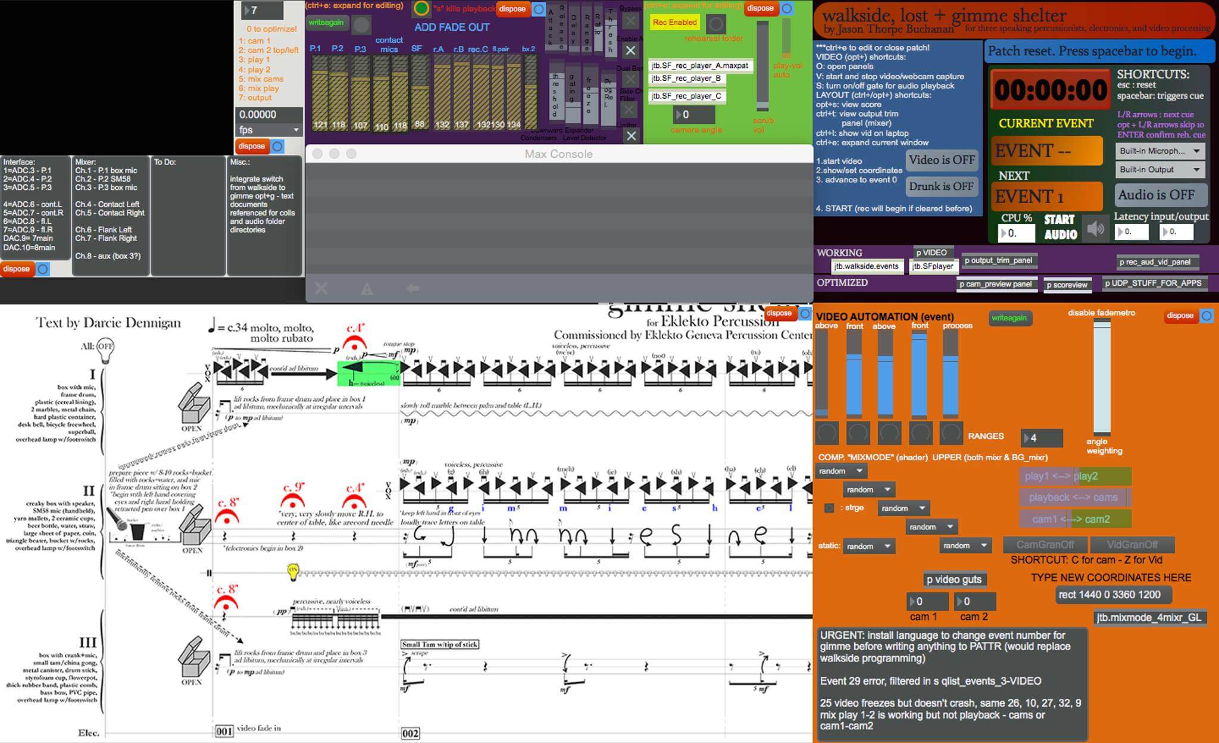Clear the Max Console with X icon
1219x743 pixels.
click(321, 289)
